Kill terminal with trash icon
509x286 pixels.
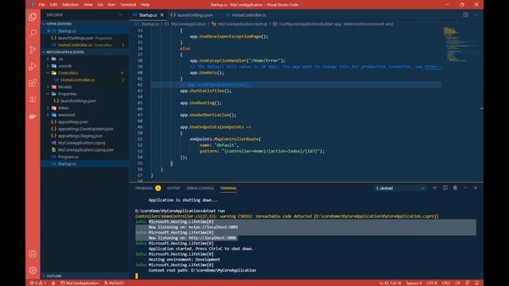click(x=455, y=187)
